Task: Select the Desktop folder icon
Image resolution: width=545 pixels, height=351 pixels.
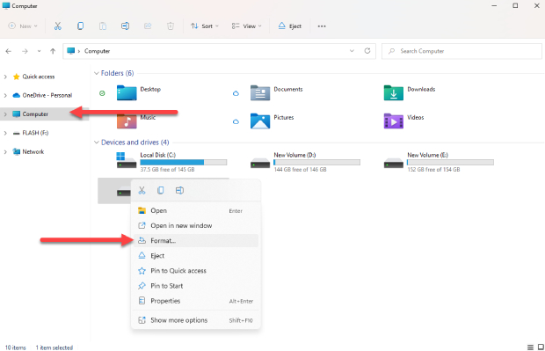Action: pyautogui.click(x=127, y=93)
